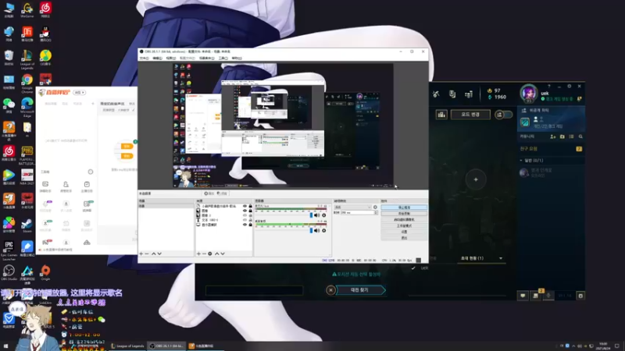Open the QQ penguin desktop shortcut
Screen dimensions: 625x351
pos(45,34)
